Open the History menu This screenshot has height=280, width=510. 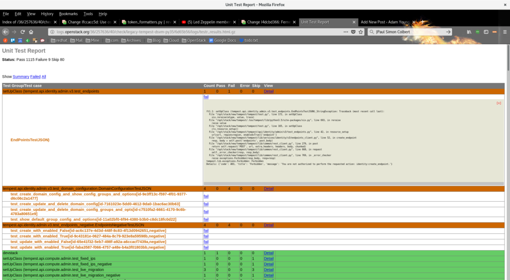pyautogui.click(x=47, y=14)
